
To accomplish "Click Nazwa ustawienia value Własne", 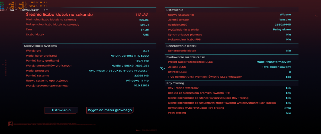I will point(285,15).
